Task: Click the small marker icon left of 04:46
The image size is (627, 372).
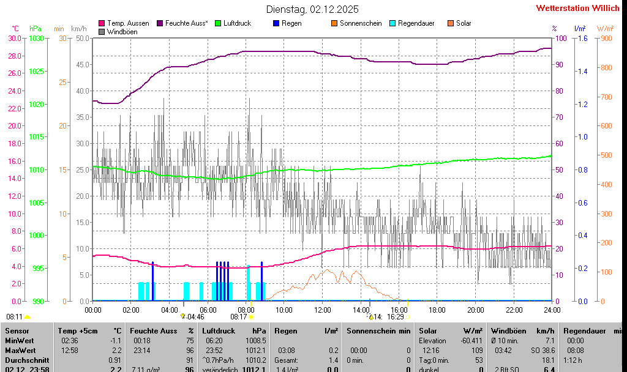Action: pos(182,316)
